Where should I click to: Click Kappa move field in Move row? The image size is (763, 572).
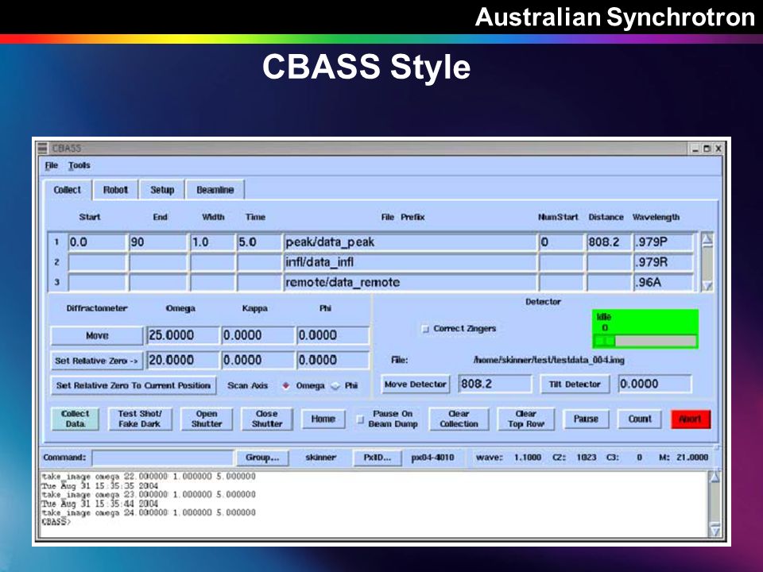(258, 335)
